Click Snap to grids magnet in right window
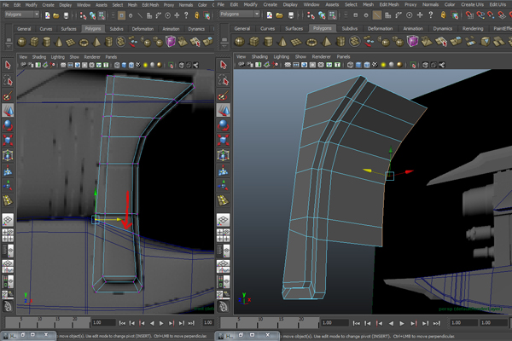The height and width of the screenshot is (341, 512). pyautogui.click(x=469, y=15)
